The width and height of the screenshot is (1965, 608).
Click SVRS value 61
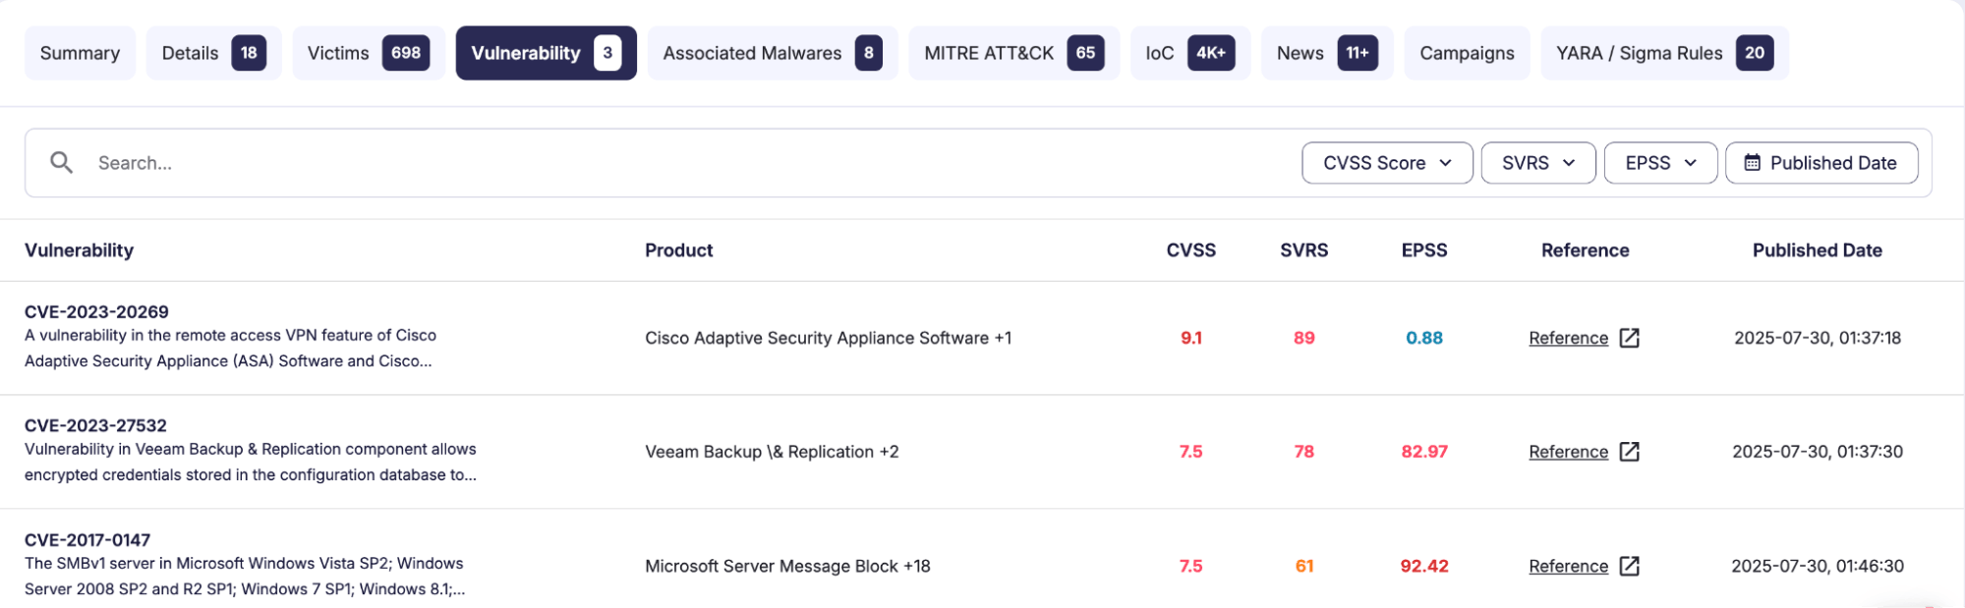[1303, 566]
